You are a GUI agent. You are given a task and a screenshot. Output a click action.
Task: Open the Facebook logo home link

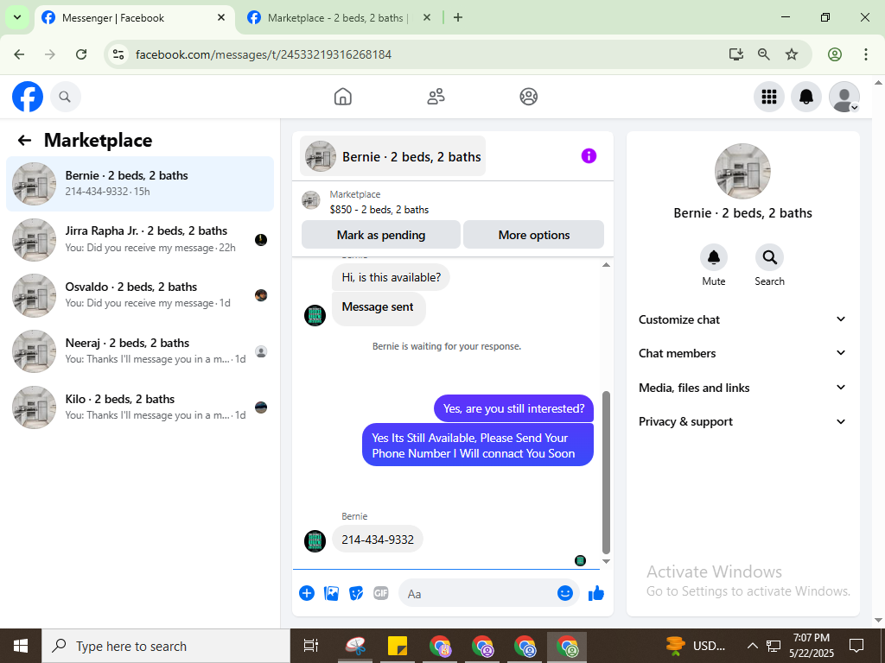coord(28,97)
